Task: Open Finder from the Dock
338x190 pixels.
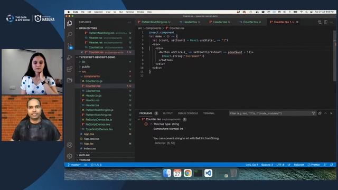Action: tap(167, 173)
